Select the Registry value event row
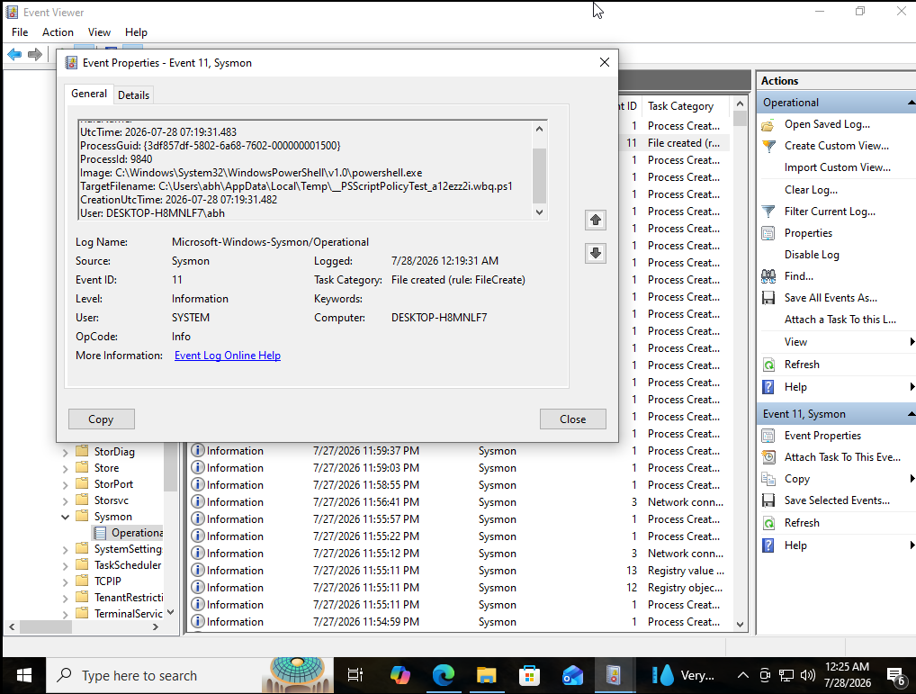Viewport: 916px width, 694px height. point(459,571)
